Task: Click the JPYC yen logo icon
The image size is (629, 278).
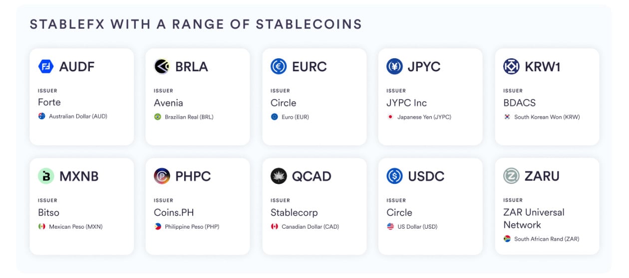Action: coord(394,66)
